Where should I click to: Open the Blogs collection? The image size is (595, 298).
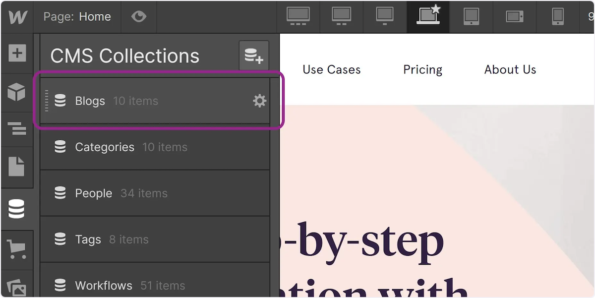[x=155, y=101]
